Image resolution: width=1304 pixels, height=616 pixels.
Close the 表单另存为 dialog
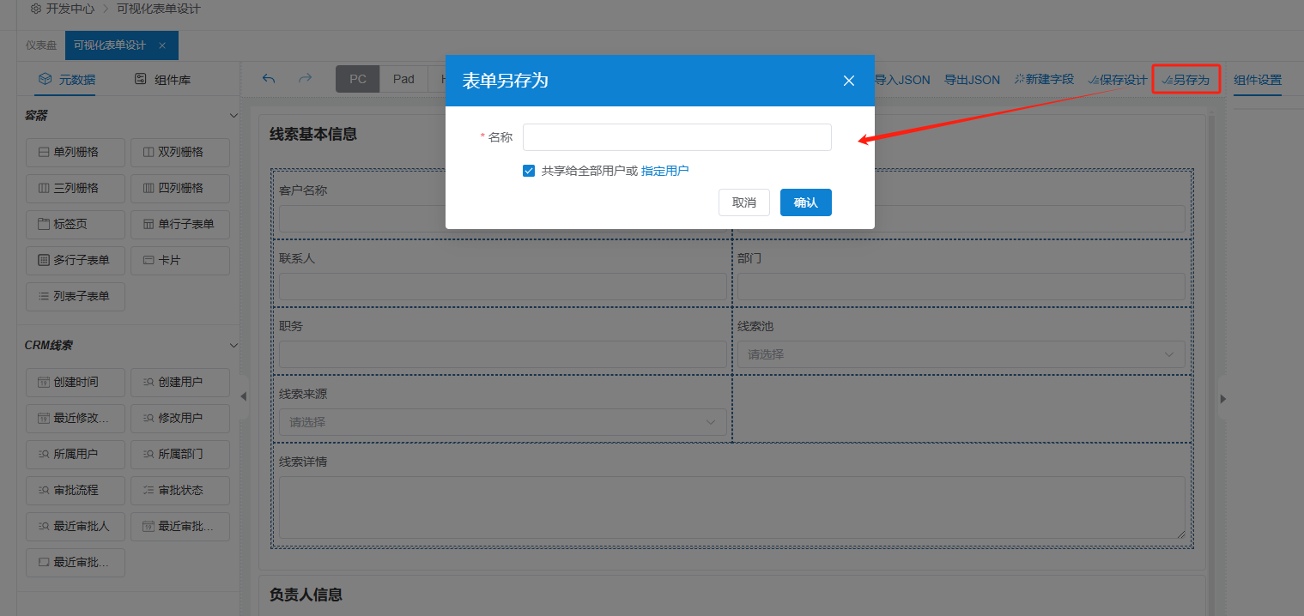click(x=848, y=81)
